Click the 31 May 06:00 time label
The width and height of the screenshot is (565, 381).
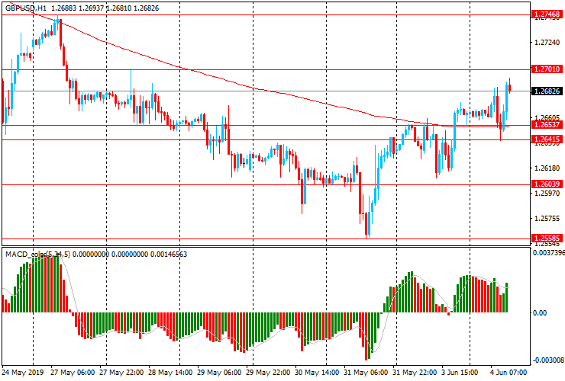pos(366,372)
